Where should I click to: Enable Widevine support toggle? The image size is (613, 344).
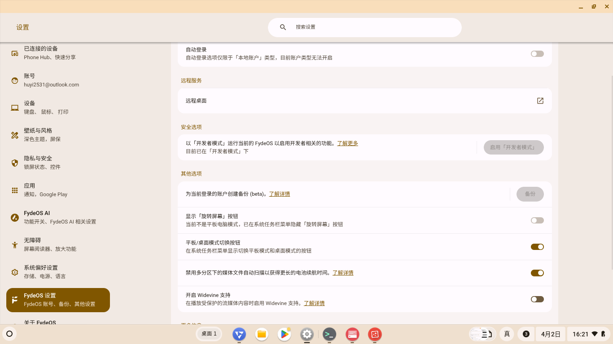click(537, 299)
